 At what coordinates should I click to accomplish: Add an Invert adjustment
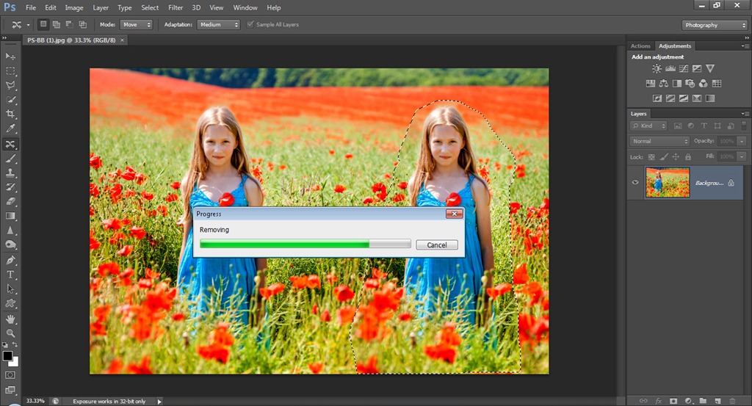click(x=657, y=98)
